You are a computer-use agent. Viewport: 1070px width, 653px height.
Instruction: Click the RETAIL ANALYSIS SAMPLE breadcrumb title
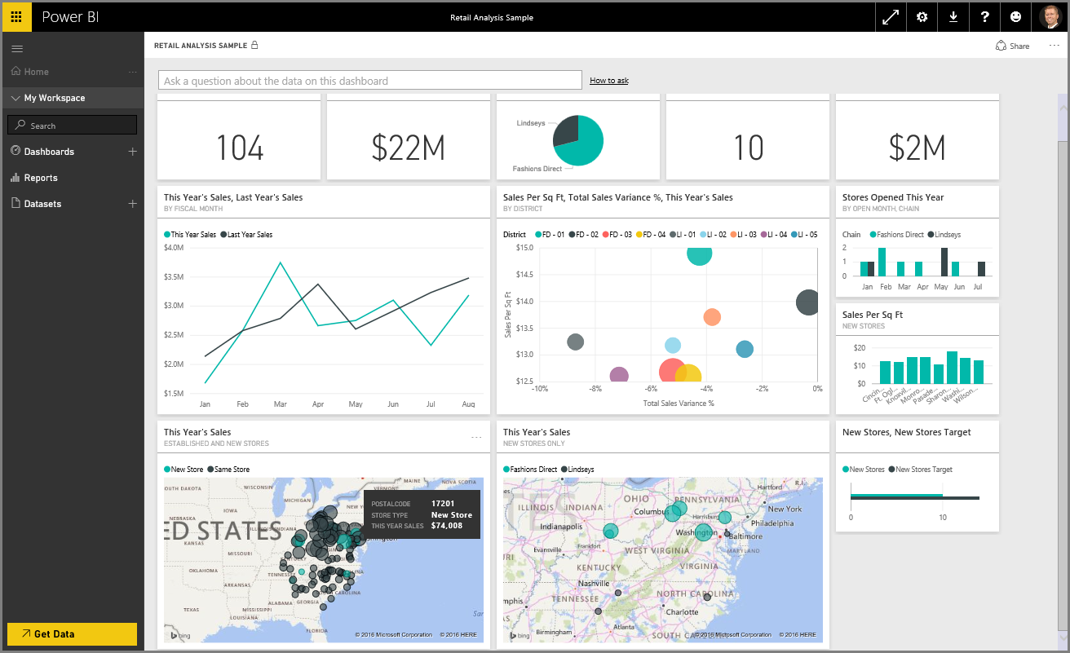pyautogui.click(x=201, y=46)
